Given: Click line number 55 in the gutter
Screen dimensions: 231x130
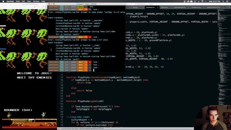Looking at the screenshot, I should (62, 77).
